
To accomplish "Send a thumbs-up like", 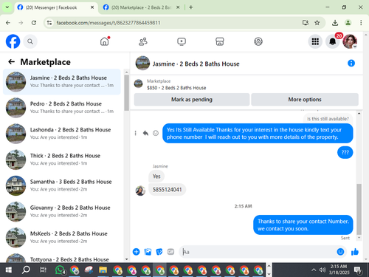I will coord(355,252).
